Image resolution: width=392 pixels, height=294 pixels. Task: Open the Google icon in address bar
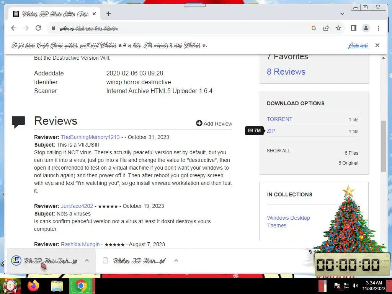pos(314,28)
